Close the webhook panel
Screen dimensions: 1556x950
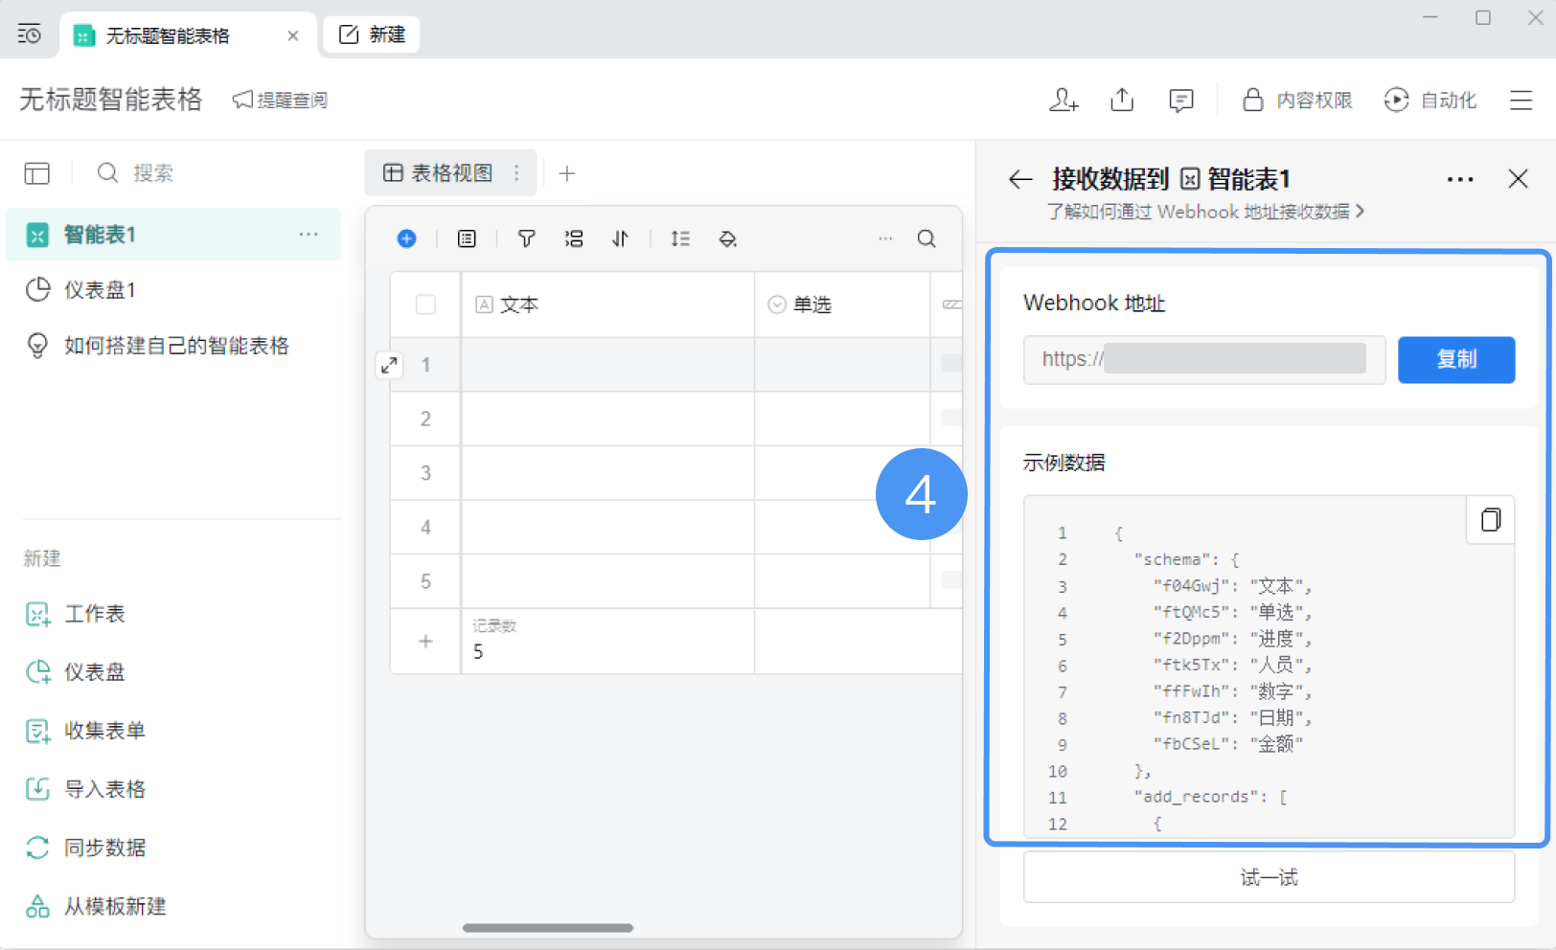pos(1518,178)
